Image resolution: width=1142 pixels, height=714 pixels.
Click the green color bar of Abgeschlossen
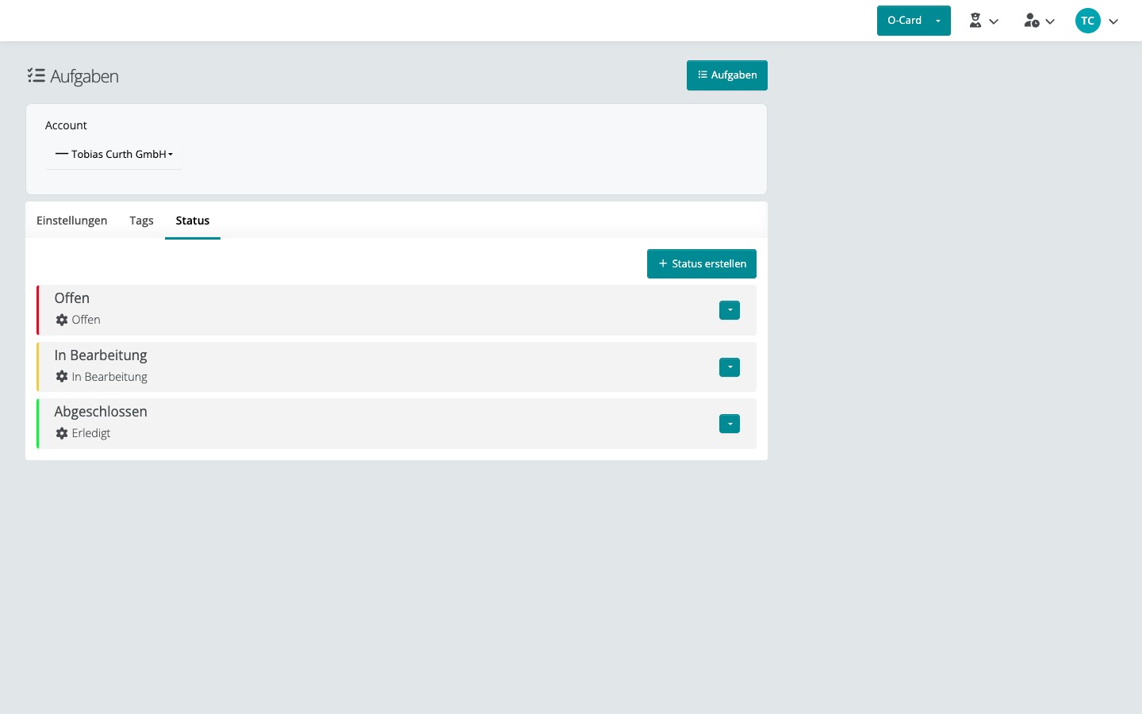click(x=37, y=424)
